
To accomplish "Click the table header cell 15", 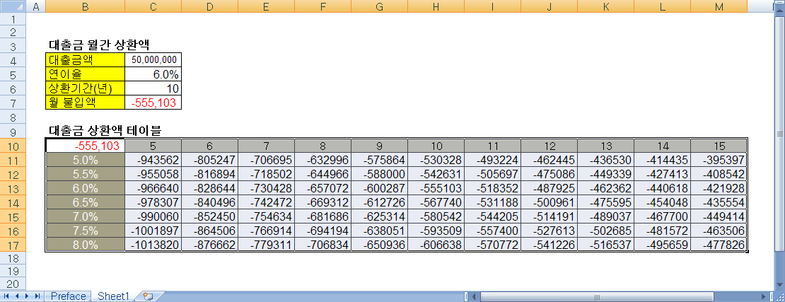I will tap(719, 146).
